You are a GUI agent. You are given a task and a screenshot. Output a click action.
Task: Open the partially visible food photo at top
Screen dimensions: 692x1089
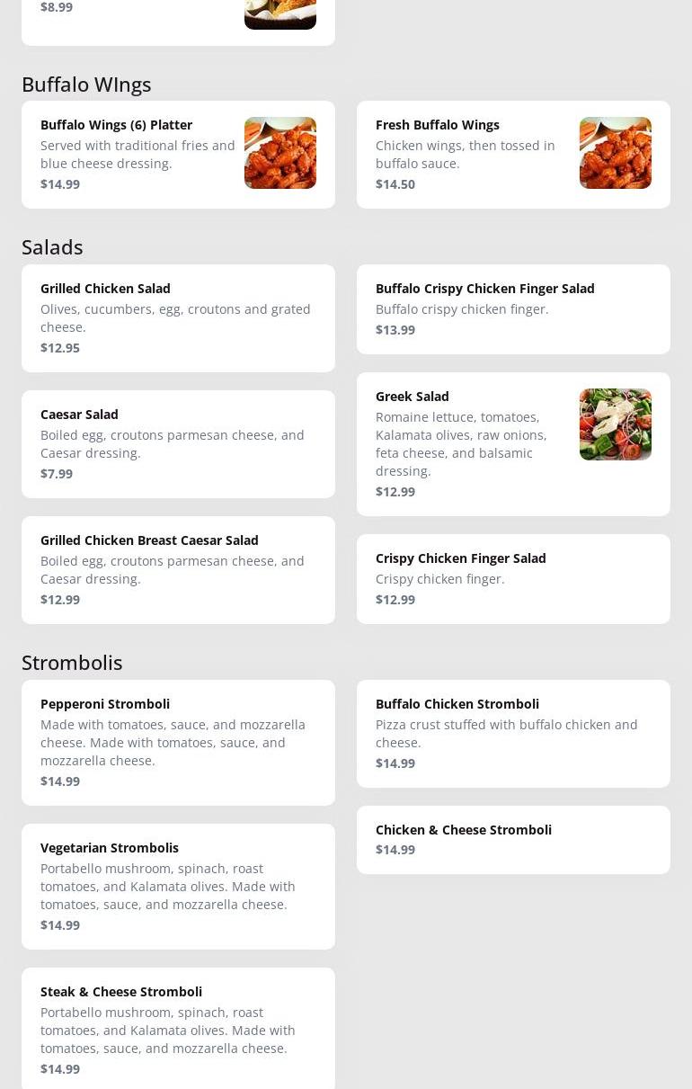click(x=280, y=14)
